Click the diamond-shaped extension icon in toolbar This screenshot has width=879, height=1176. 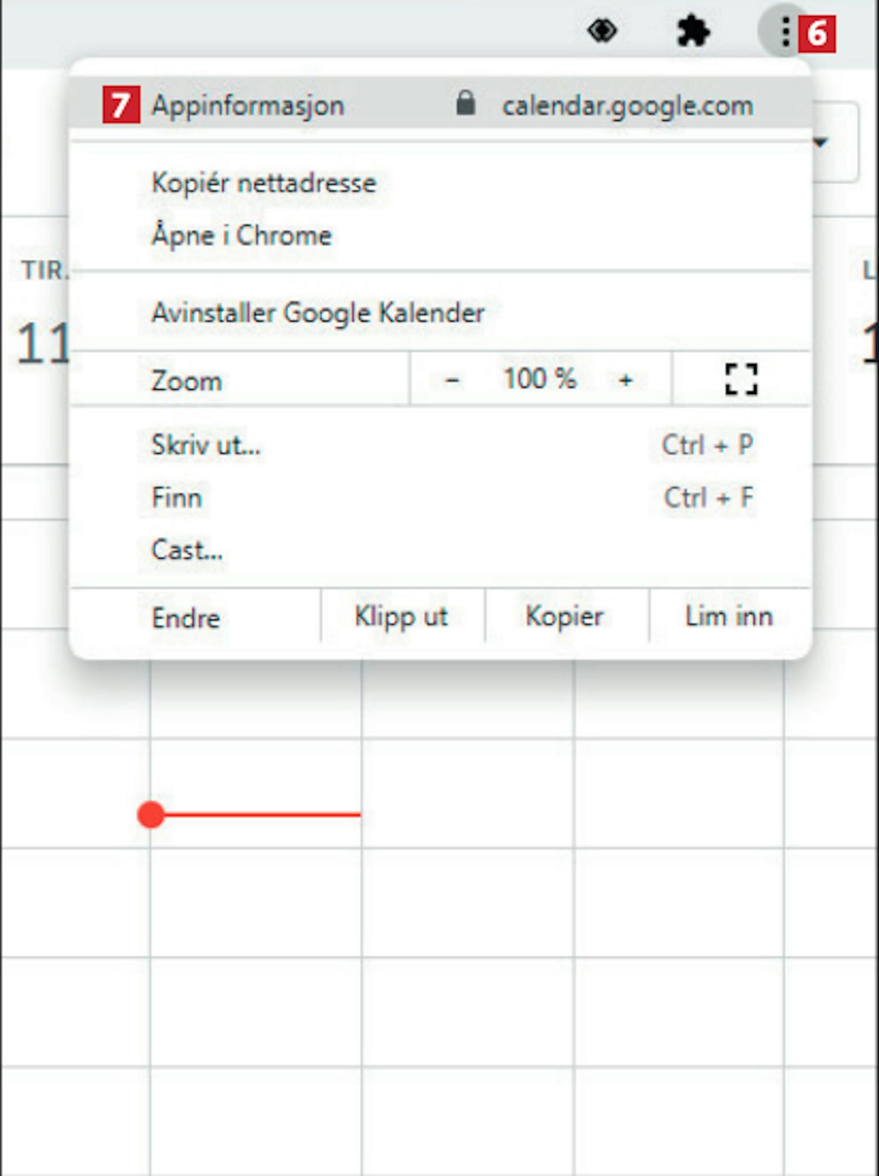602,30
